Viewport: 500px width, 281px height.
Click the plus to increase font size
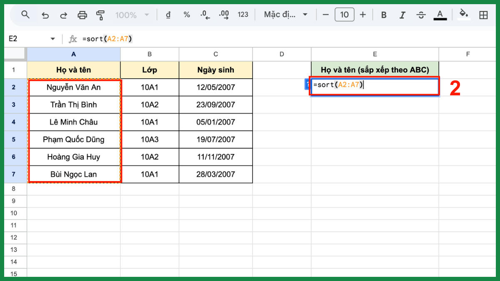coord(362,15)
